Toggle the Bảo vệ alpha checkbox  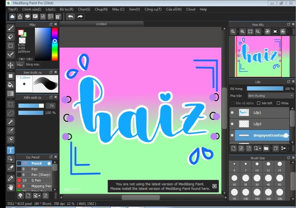(233, 103)
